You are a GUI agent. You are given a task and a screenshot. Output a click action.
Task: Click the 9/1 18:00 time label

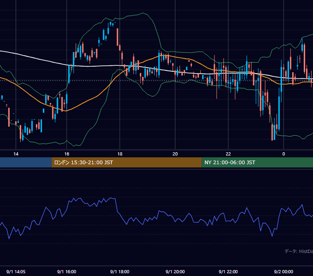tap(120, 271)
